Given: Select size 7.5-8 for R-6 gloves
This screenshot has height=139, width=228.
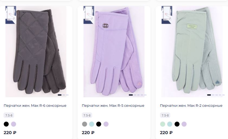Looking at the screenshot, I should 9,115.
